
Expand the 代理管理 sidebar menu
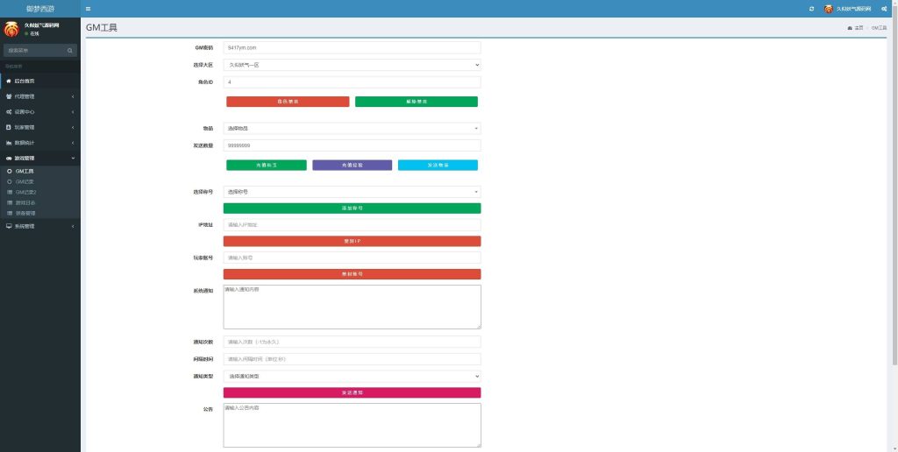pos(39,96)
